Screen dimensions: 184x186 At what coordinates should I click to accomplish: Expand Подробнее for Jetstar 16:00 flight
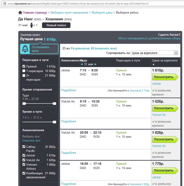pos(69,184)
